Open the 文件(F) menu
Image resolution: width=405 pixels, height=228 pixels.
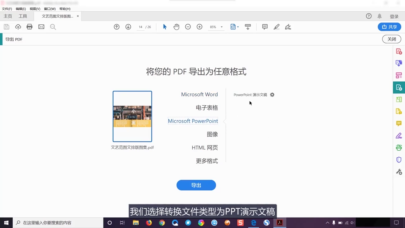coord(7,9)
